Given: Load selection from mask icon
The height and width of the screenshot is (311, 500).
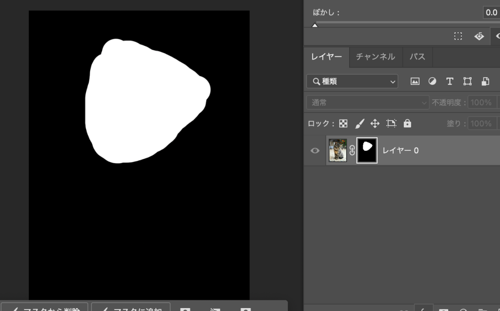Looking at the screenshot, I should point(458,36).
